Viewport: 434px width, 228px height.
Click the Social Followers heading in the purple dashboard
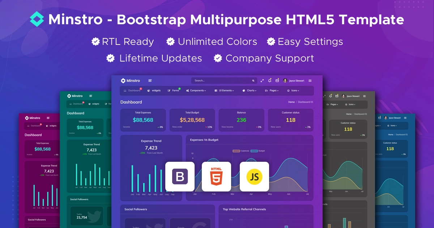click(x=136, y=209)
